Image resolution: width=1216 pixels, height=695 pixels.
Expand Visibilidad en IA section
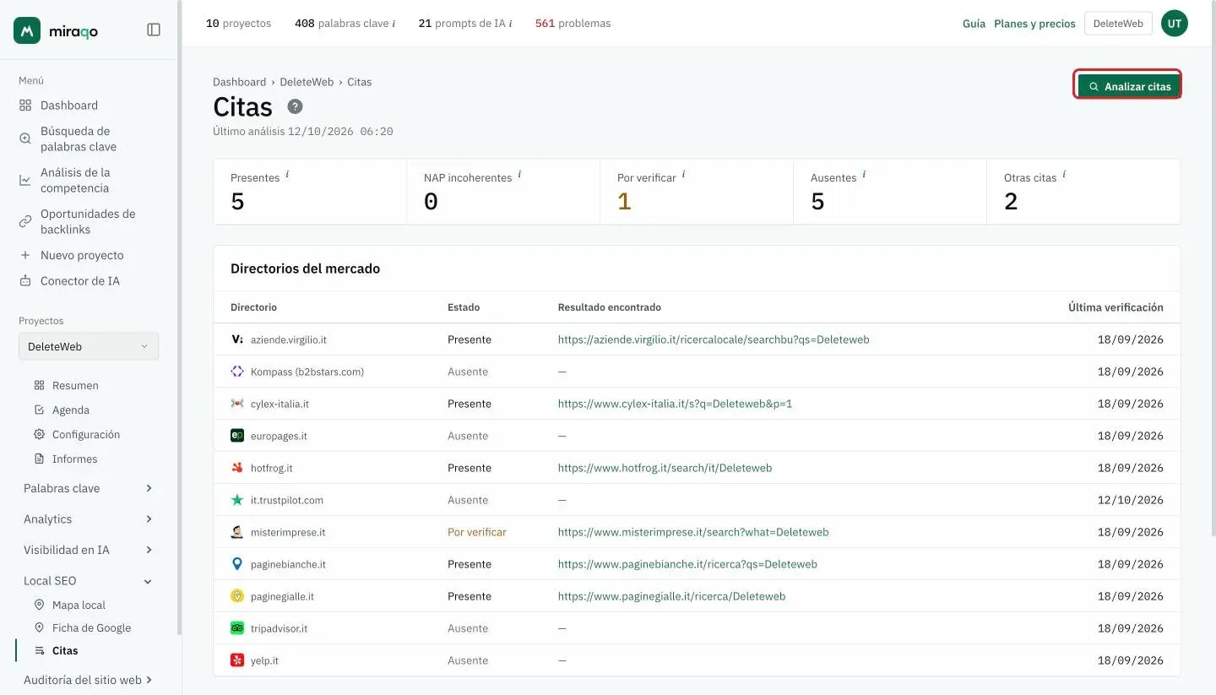point(88,550)
